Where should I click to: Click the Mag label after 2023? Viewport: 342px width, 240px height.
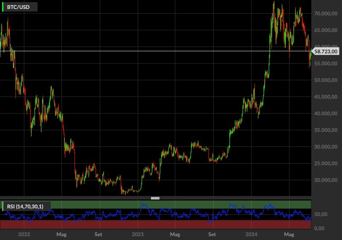coord(175,234)
